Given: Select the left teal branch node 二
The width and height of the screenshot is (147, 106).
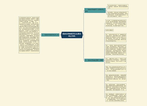Looking at the screenshot, I should [50, 35].
